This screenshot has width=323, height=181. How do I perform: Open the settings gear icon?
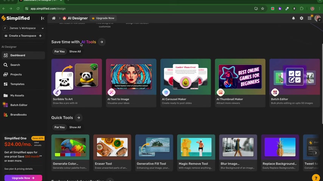coord(301,18)
